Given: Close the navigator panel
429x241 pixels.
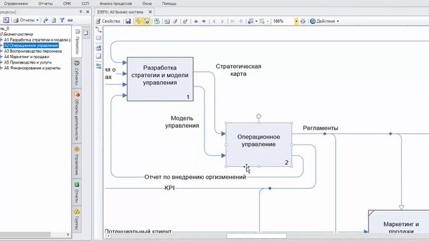Looking at the screenshot, I should (x=88, y=12).
